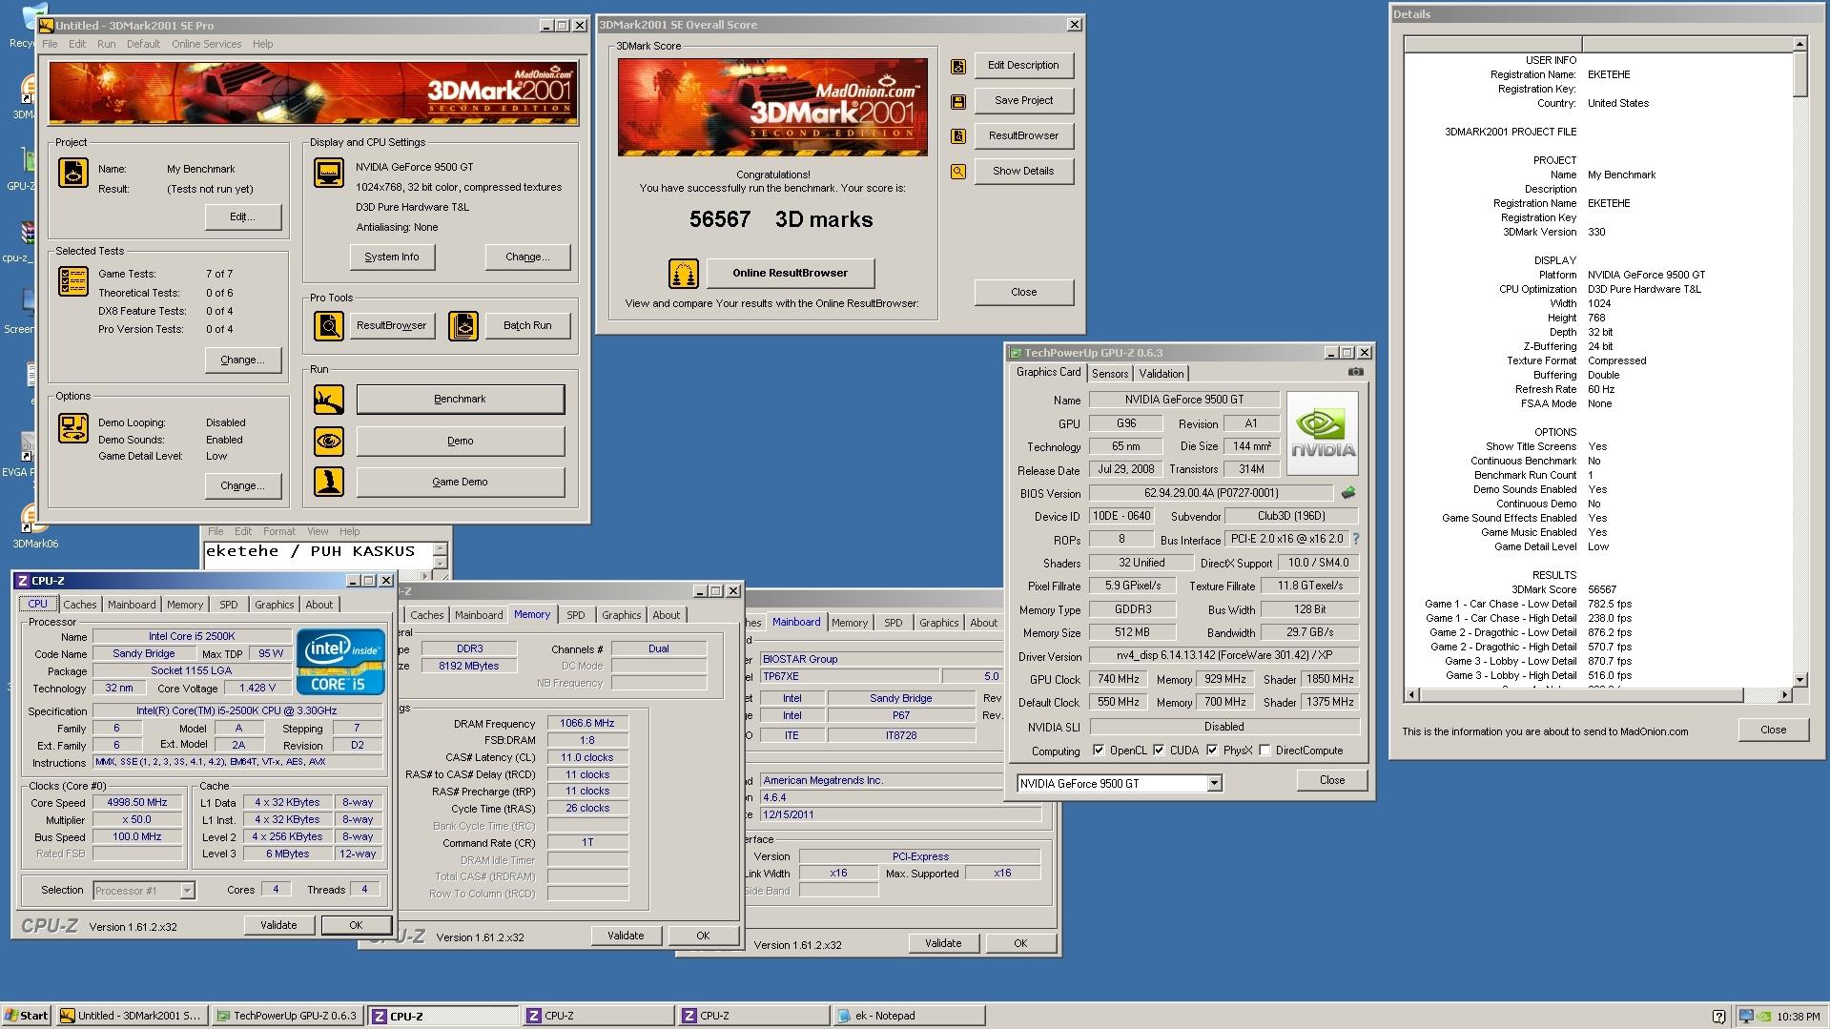Click the Options loop icon in 3DMark
The width and height of the screenshot is (1830, 1029).
[73, 428]
